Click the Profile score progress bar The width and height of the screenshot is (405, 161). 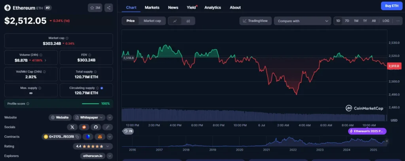tap(91, 104)
